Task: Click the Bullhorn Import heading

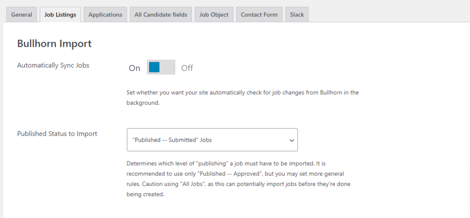Action: click(x=54, y=44)
